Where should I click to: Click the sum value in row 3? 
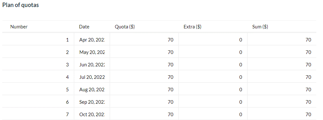point(308,65)
